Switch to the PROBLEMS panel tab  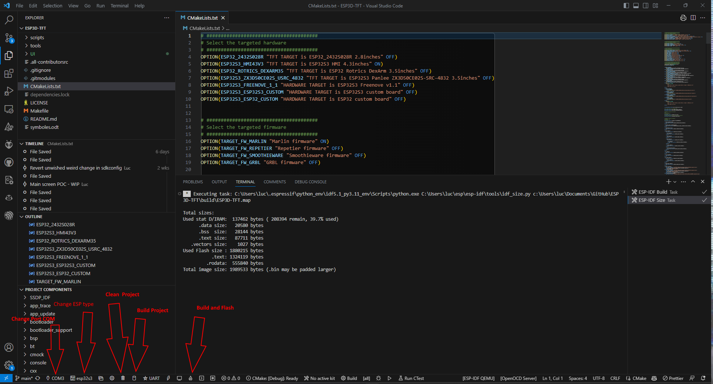point(193,182)
